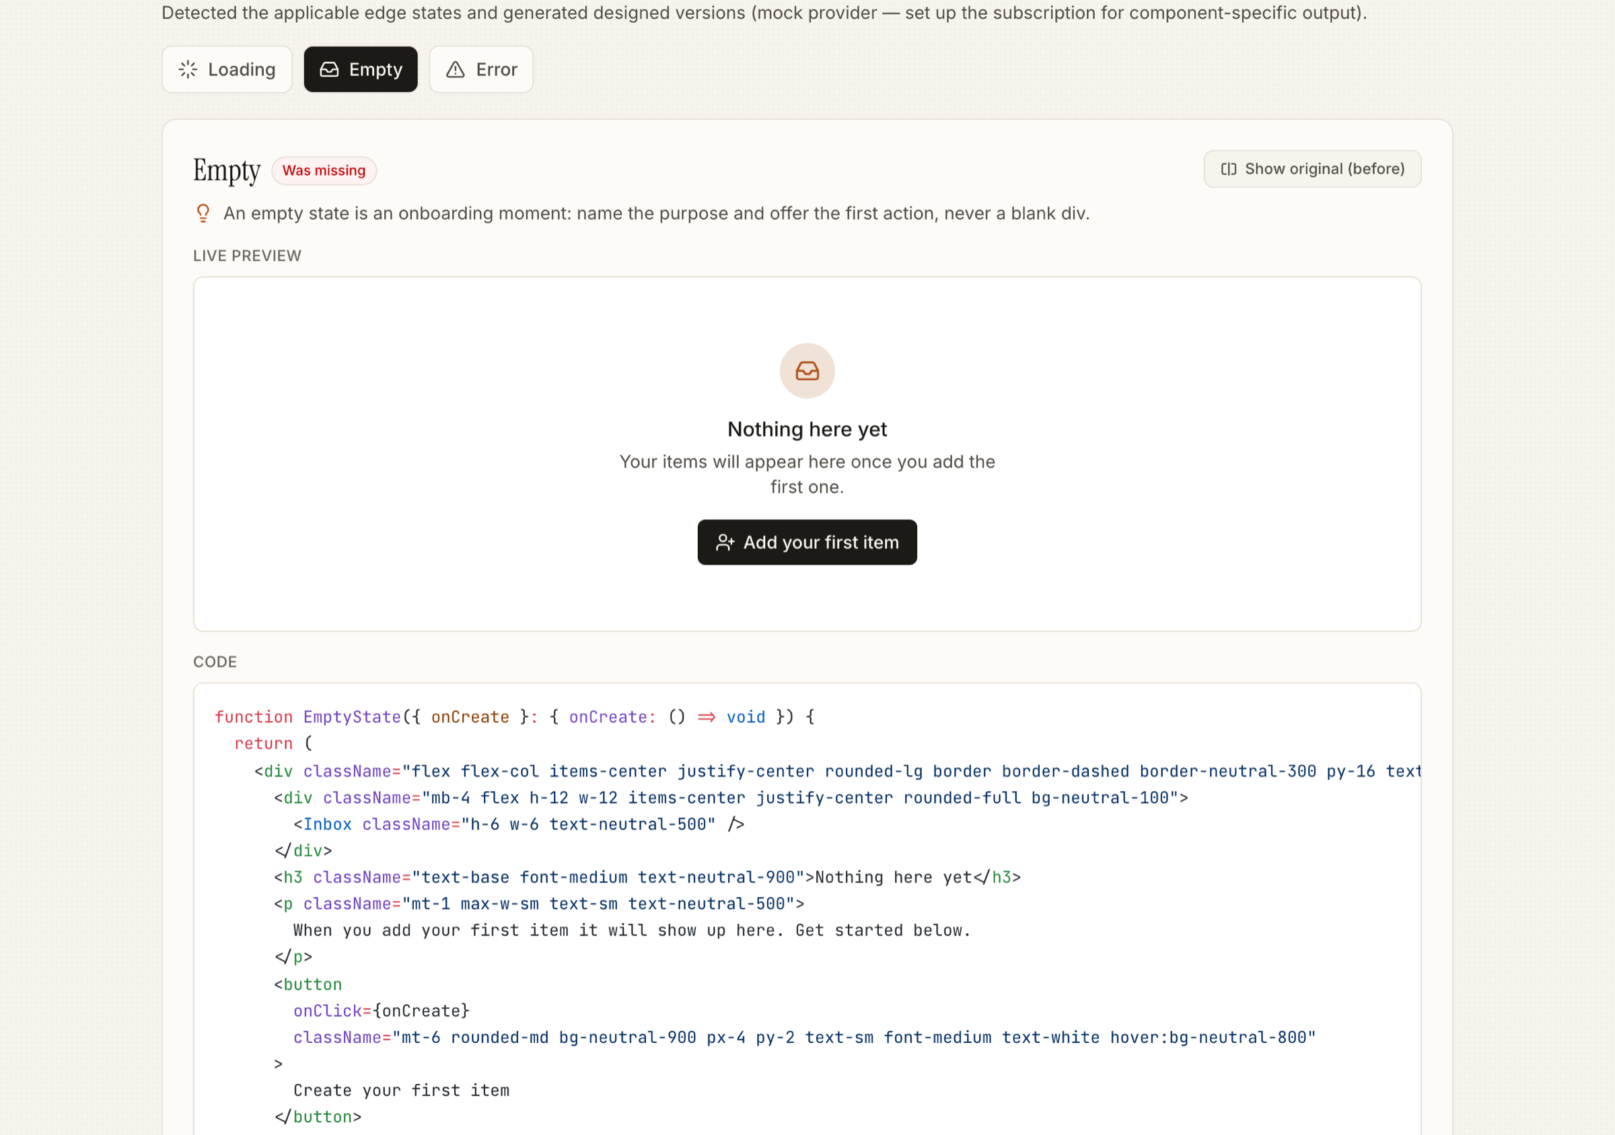Click the Inbox className code line
Image resolution: width=1615 pixels, height=1135 pixels.
tap(519, 824)
